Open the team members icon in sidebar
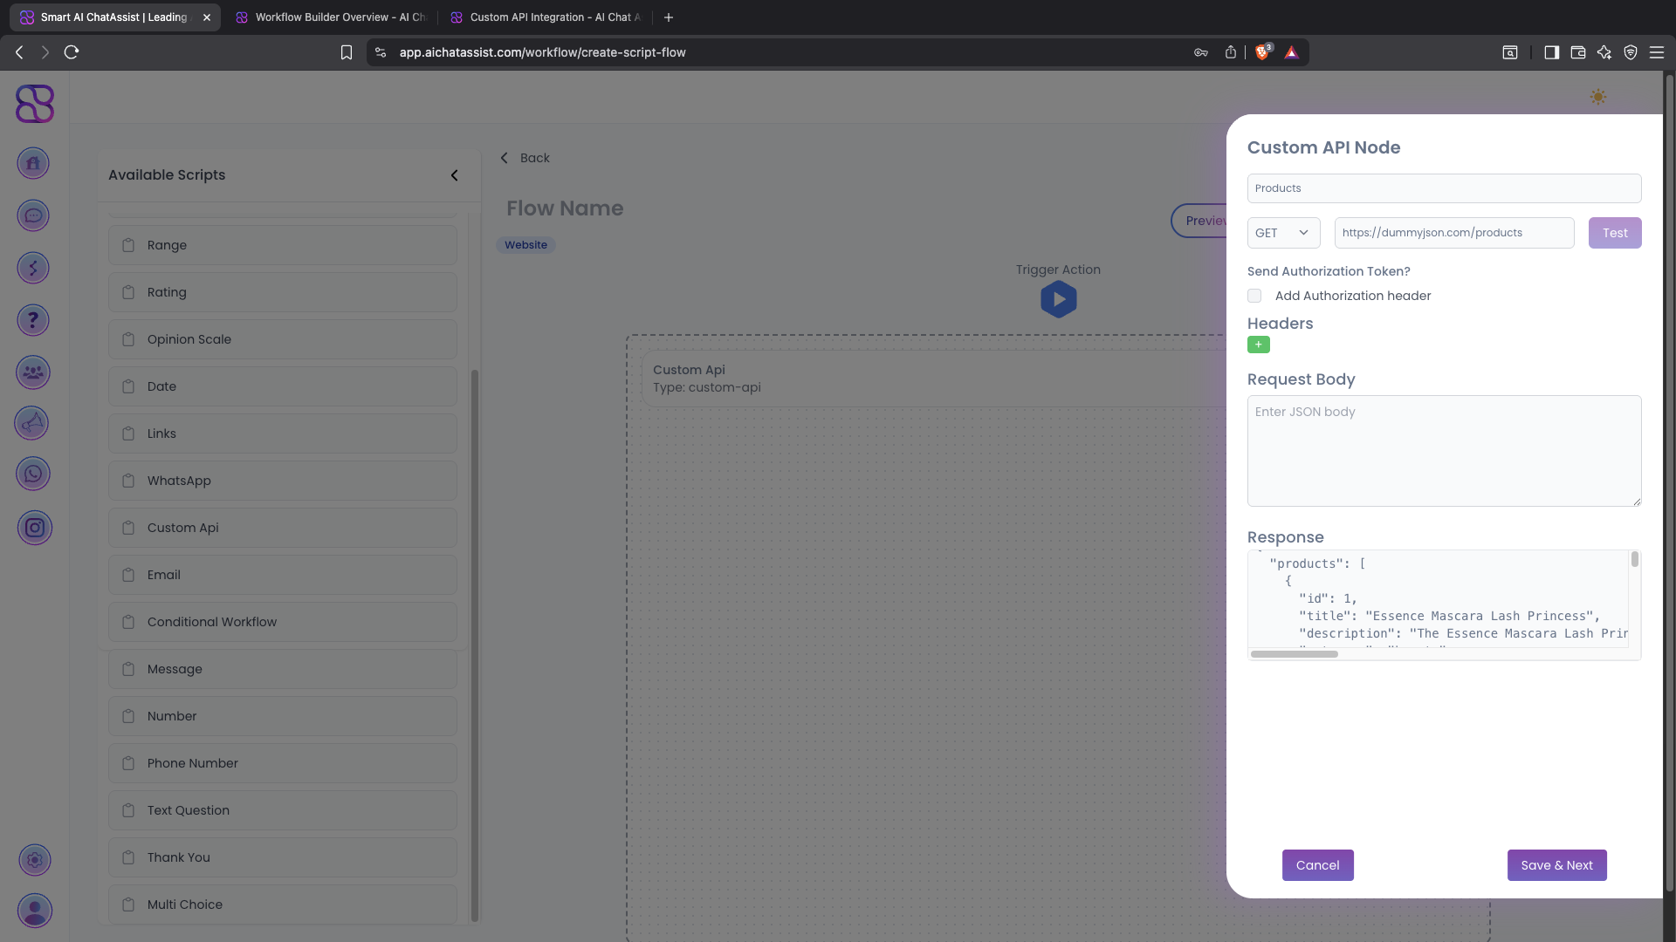The width and height of the screenshot is (1676, 942). [x=32, y=372]
